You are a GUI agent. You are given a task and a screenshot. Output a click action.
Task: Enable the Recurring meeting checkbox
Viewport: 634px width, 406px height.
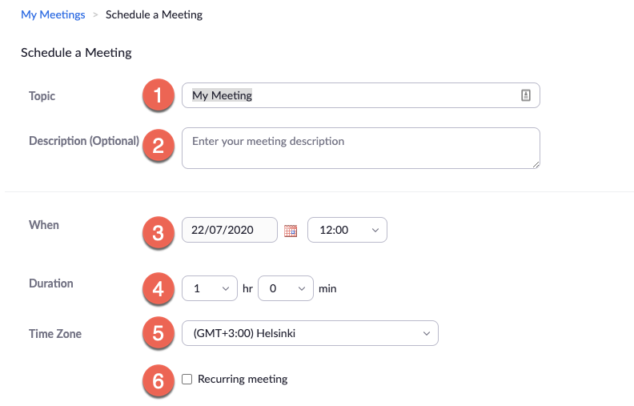coord(187,380)
